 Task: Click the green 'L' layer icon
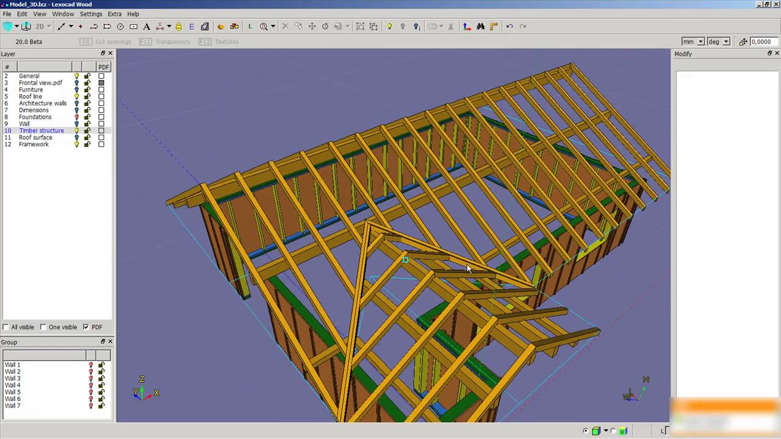[250, 26]
